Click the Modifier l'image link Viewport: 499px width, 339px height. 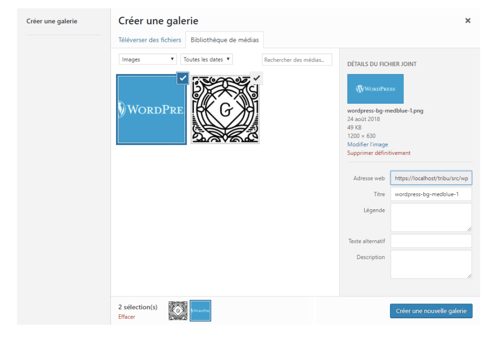tap(367, 145)
